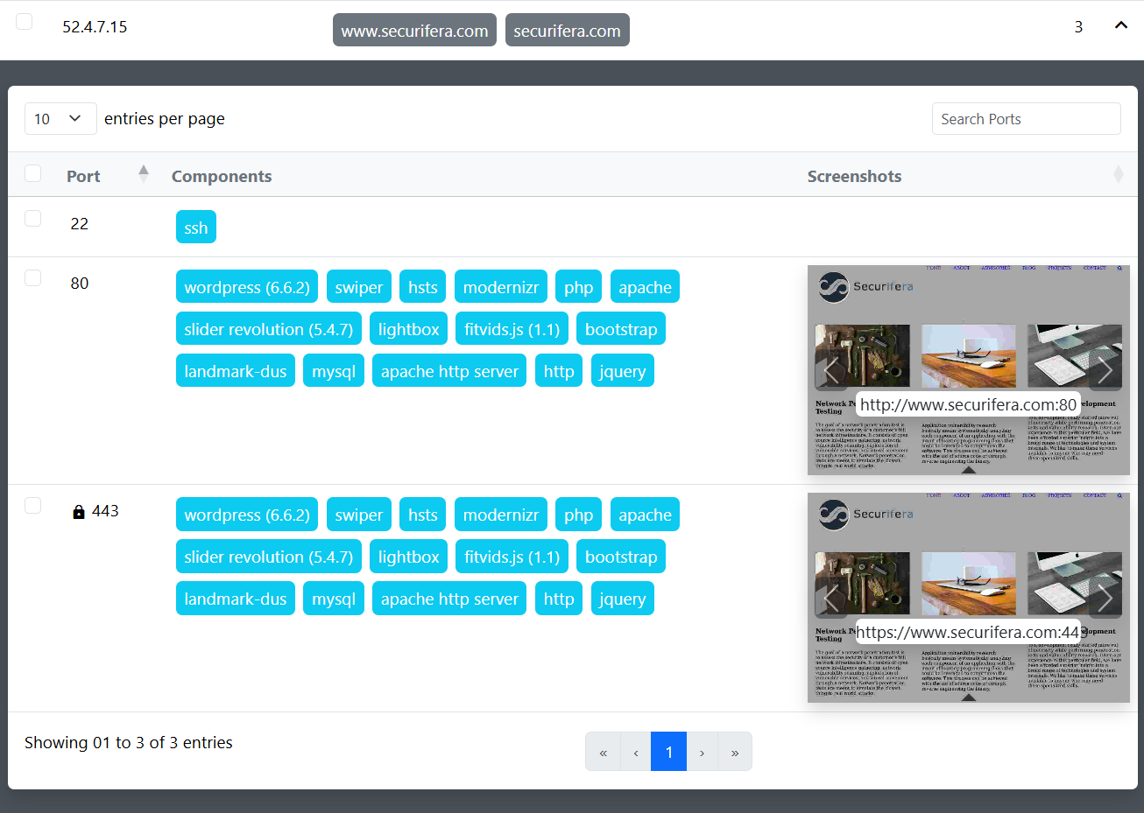This screenshot has width=1144, height=813.
Task: Select page 1 in pagination
Action: click(x=668, y=752)
